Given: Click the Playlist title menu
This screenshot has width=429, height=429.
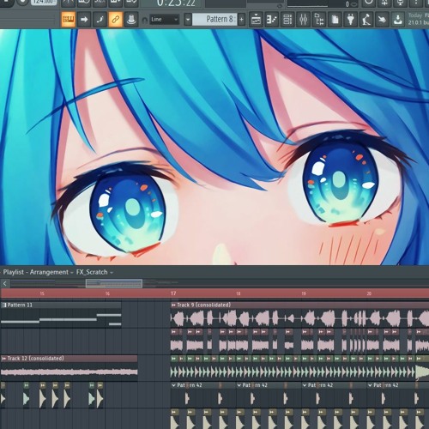Looking at the screenshot, I should [14, 272].
